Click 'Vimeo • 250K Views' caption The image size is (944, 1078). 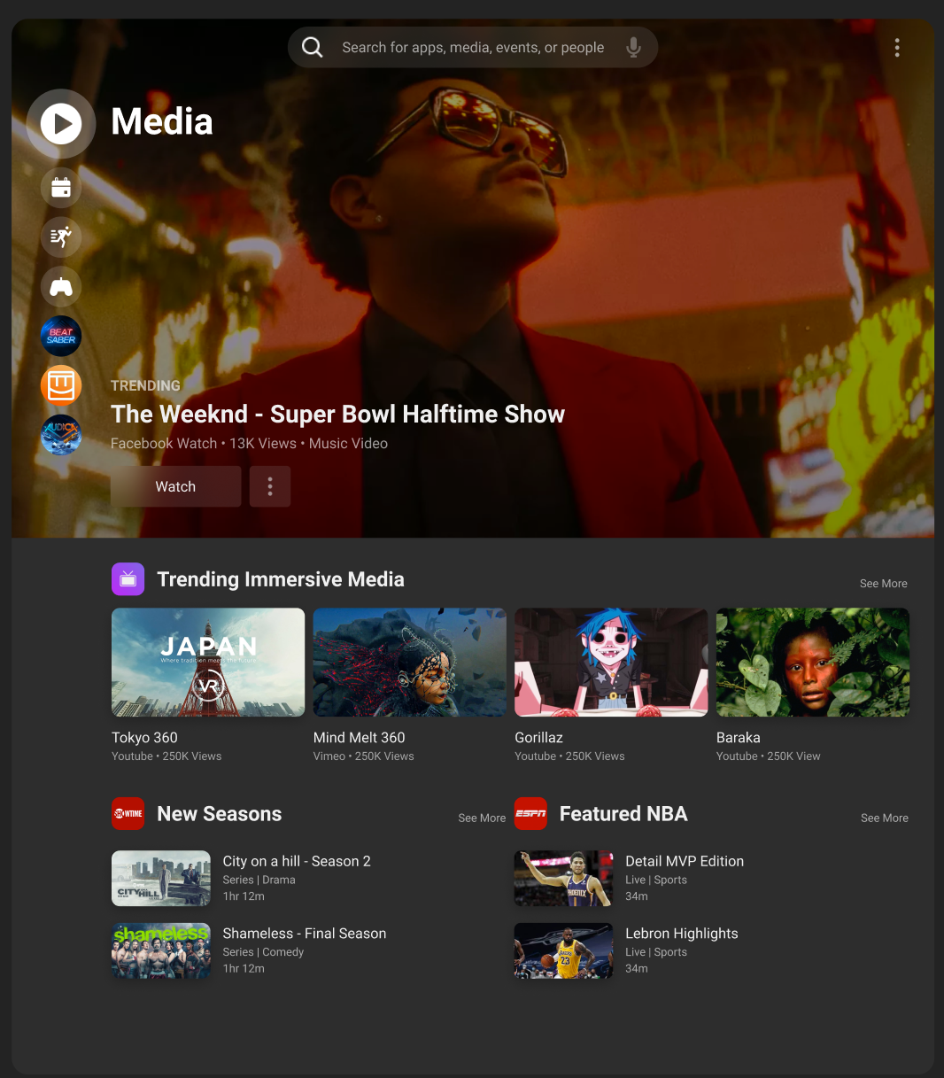[363, 756]
